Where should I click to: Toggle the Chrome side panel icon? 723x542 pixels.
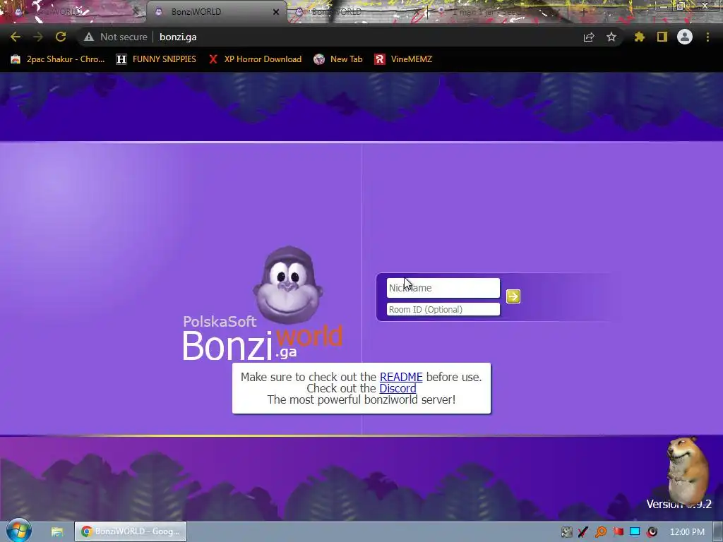[662, 37]
